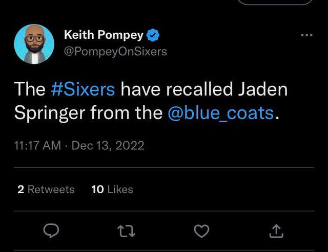This screenshot has height=252, width=328.
Task: Open Keith Pompey's avatar picture
Action: pos(34,44)
